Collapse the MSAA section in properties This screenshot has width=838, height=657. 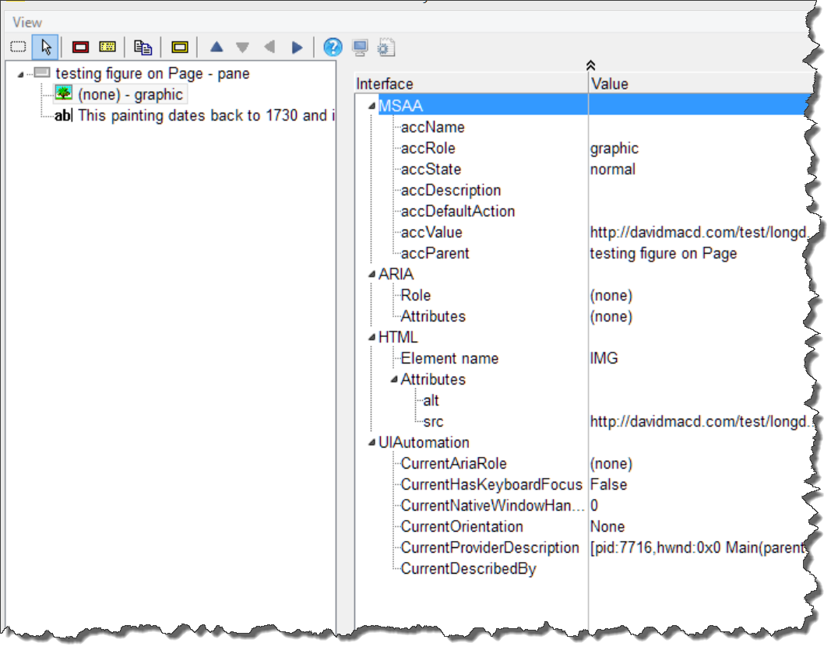(371, 106)
